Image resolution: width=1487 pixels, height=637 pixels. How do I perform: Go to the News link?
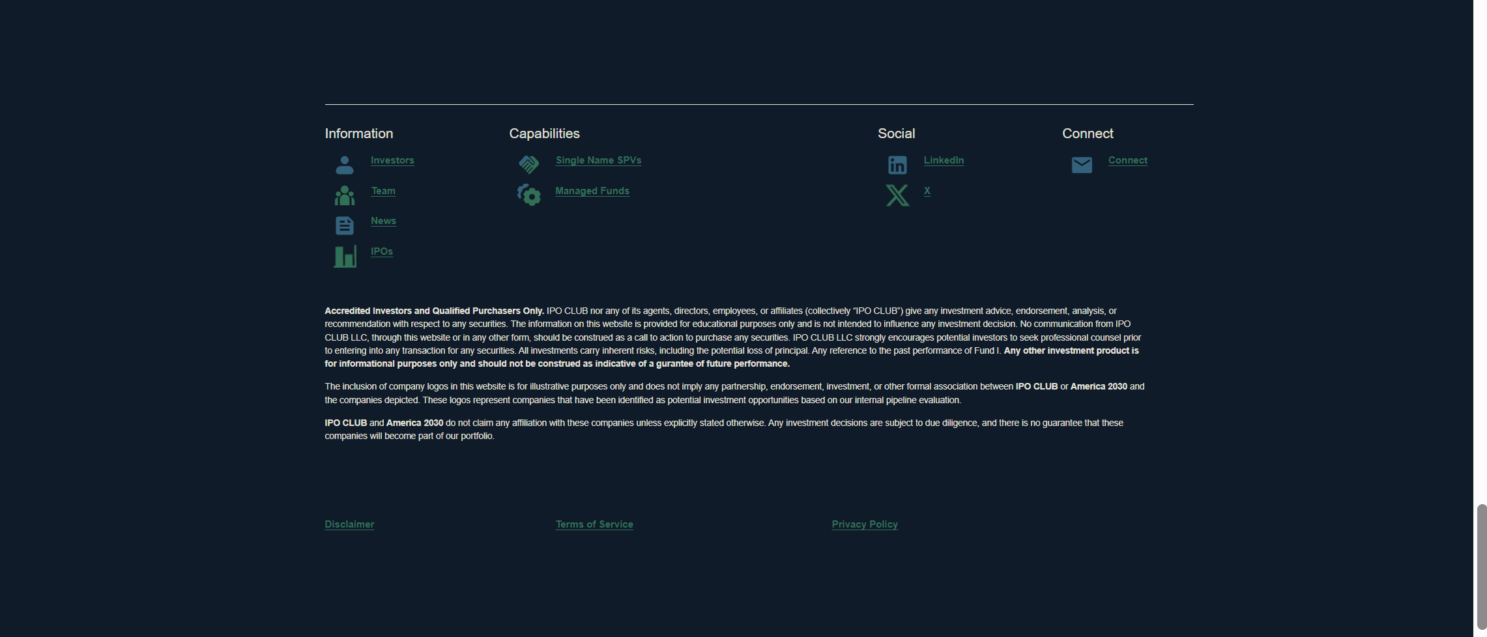click(x=383, y=221)
